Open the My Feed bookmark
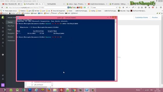Screen dimensions: 163x92 point(36,11)
